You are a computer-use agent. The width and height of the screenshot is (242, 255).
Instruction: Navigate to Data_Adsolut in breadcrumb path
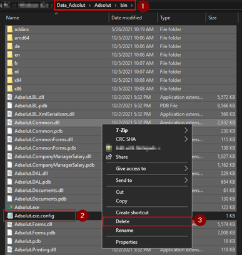71,5
